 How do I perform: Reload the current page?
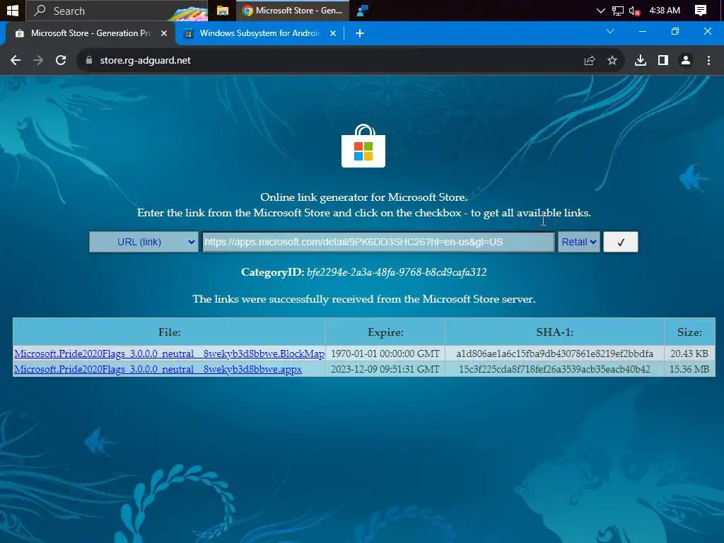coord(61,60)
